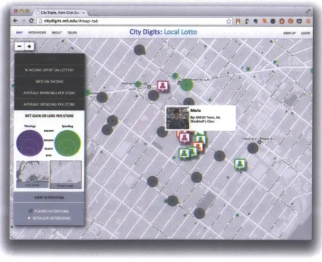Toggle Retailer Interviews checkbox
Image resolution: width=322 pixels, height=262 pixels.
(x=29, y=218)
